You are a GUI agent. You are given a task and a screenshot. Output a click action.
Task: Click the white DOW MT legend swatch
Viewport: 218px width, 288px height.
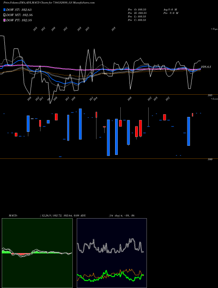(4, 15)
